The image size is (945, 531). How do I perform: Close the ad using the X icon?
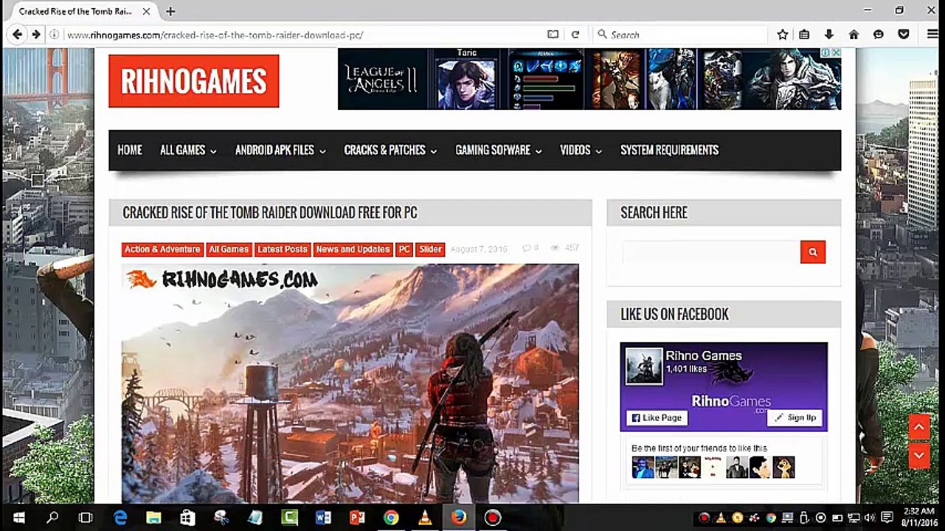[x=836, y=52]
